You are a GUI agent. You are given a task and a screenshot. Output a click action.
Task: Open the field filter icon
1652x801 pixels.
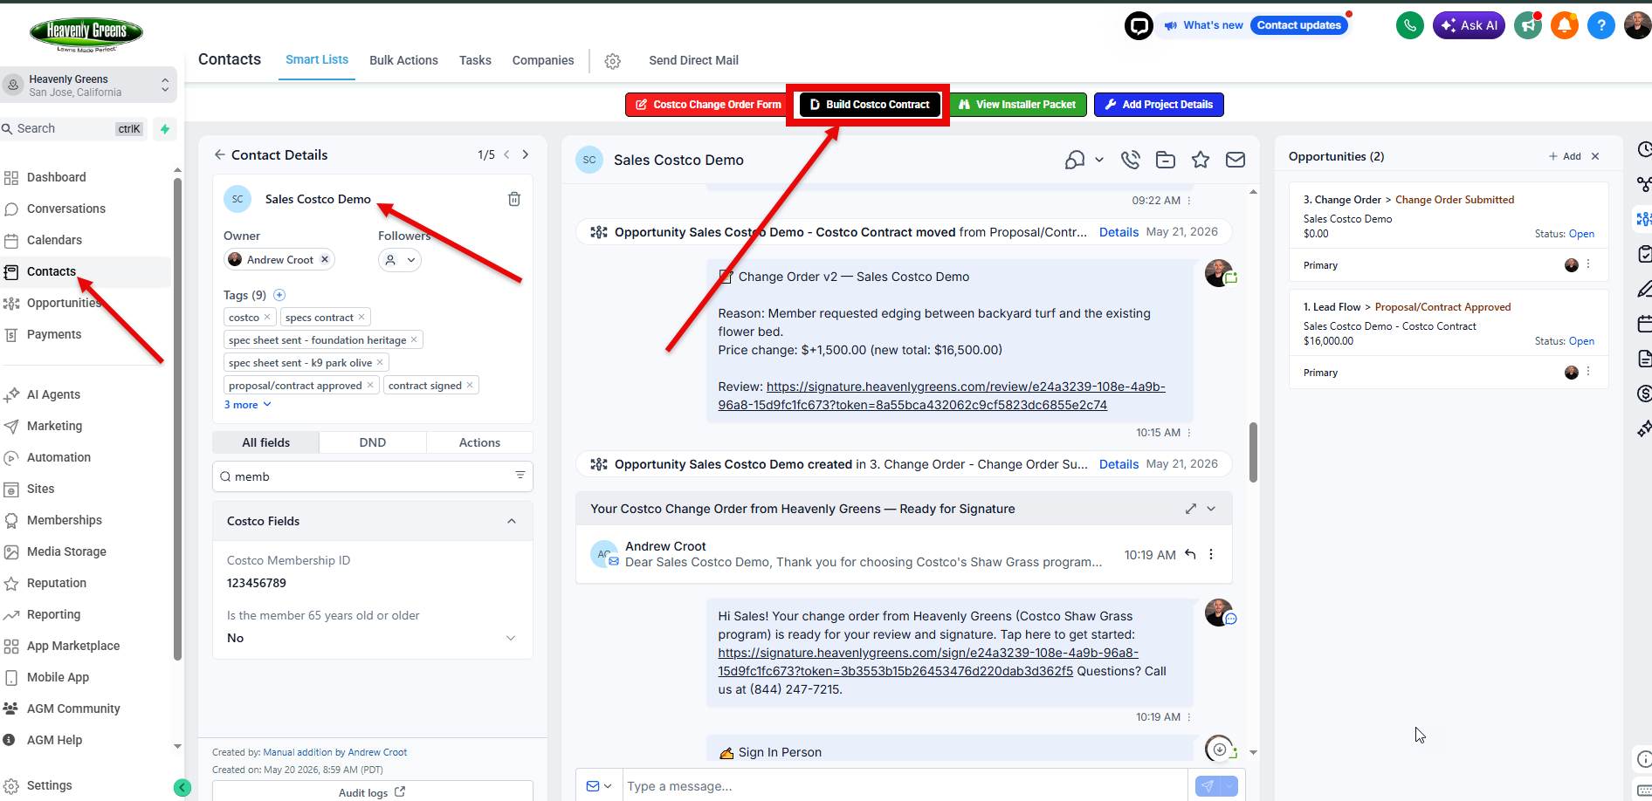(520, 476)
